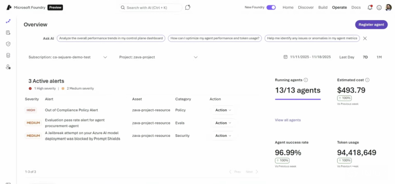Open the notifications bell icon
This screenshot has height=184, width=395.
370,7
